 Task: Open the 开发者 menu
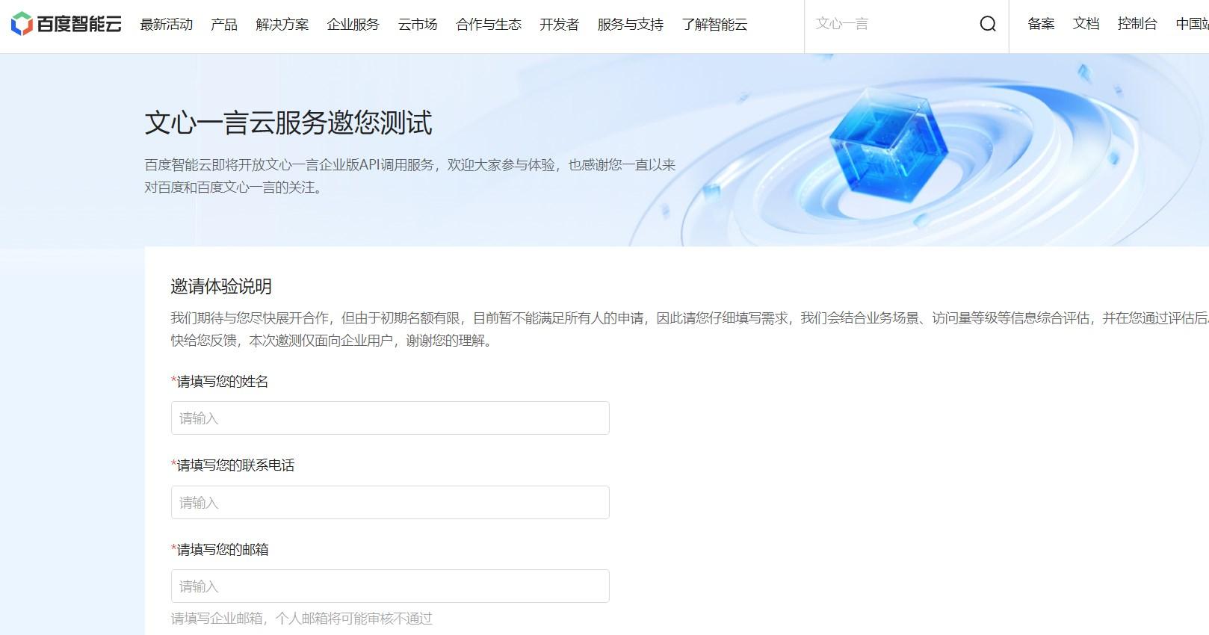coord(559,25)
